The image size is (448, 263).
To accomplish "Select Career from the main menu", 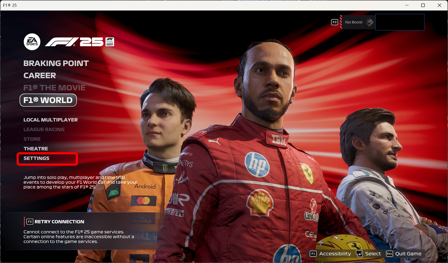I will 40,75.
